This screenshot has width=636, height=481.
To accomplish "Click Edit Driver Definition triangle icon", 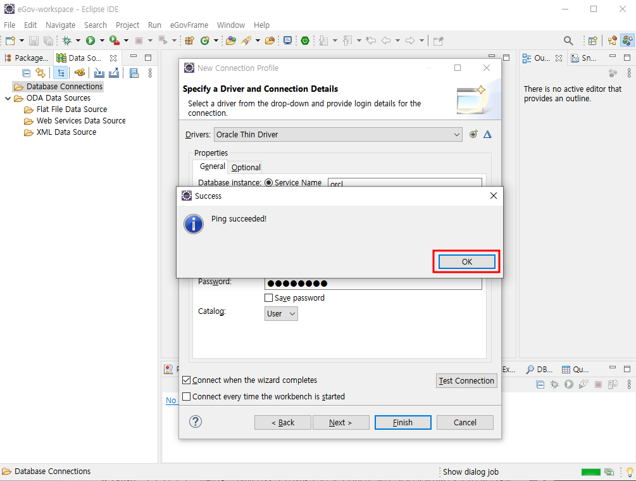I will tap(487, 134).
